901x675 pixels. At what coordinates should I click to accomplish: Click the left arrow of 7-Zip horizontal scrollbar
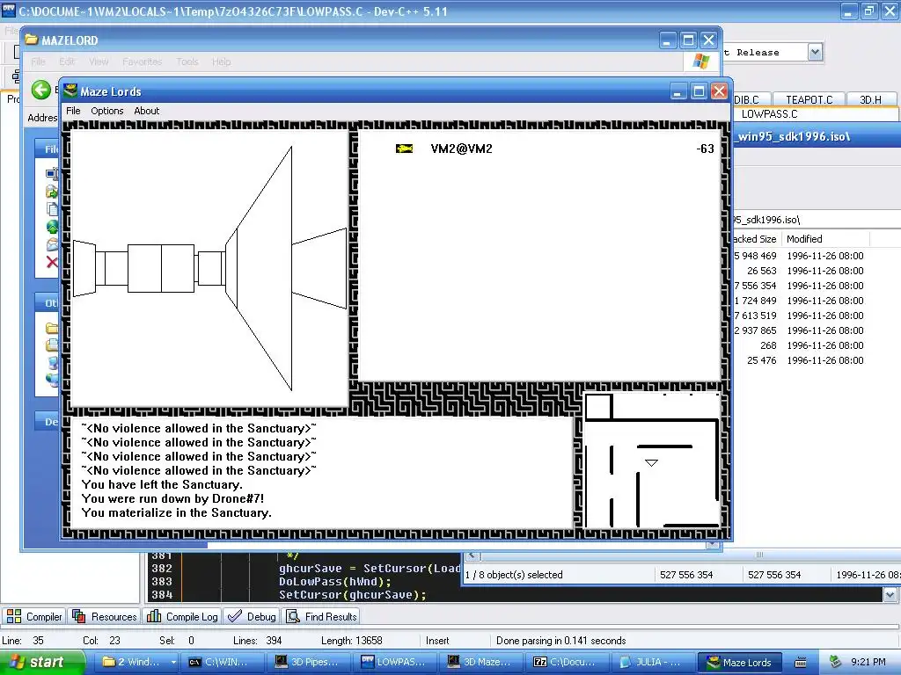472,555
